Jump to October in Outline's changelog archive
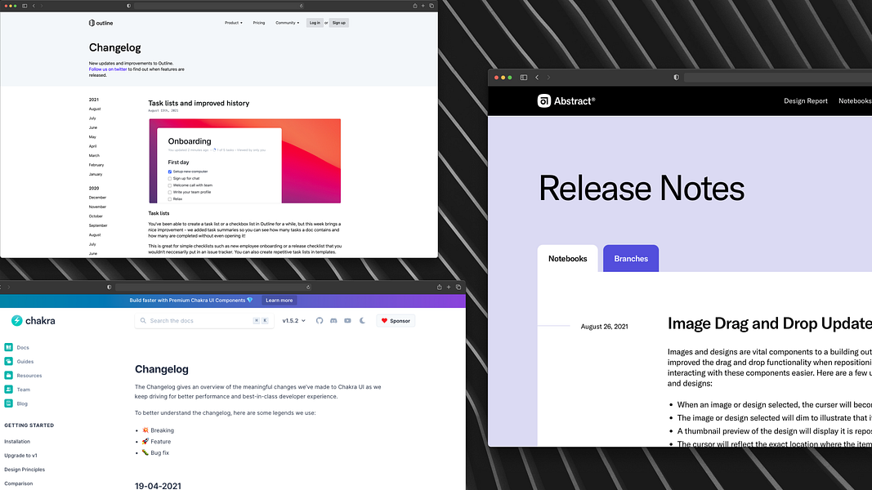Screen dimensions: 872x490 (x=96, y=216)
